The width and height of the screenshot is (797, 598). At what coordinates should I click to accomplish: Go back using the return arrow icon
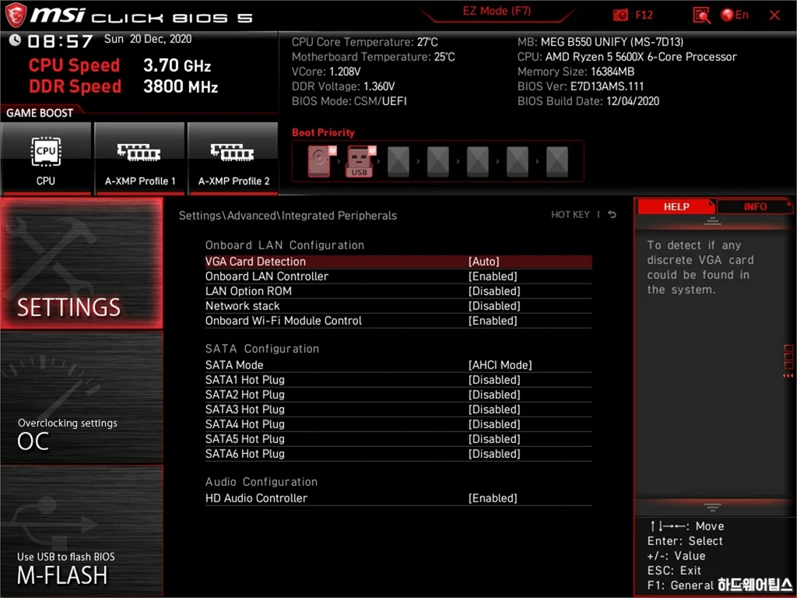[x=612, y=215]
